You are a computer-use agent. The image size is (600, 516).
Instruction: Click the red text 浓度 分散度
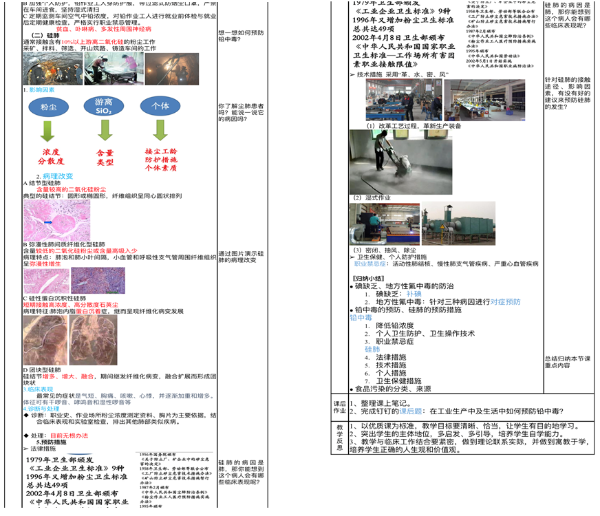click(51, 156)
